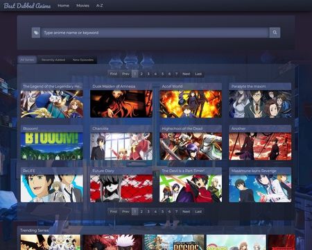Screen dimensions: 312x250
Task: Switch to the Recently Added tab
Action: pyautogui.click(x=53, y=60)
